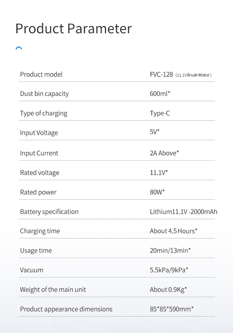Select the Rated voltage label
Screen dimensions: 233x333
40,173
